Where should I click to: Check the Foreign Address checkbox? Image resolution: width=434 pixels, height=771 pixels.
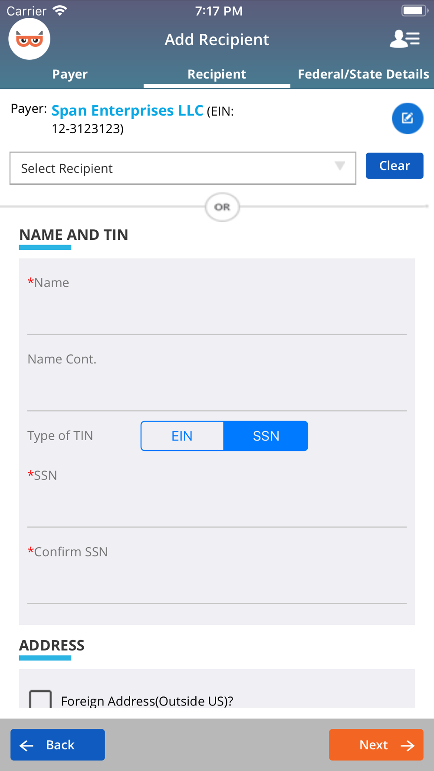(40, 699)
